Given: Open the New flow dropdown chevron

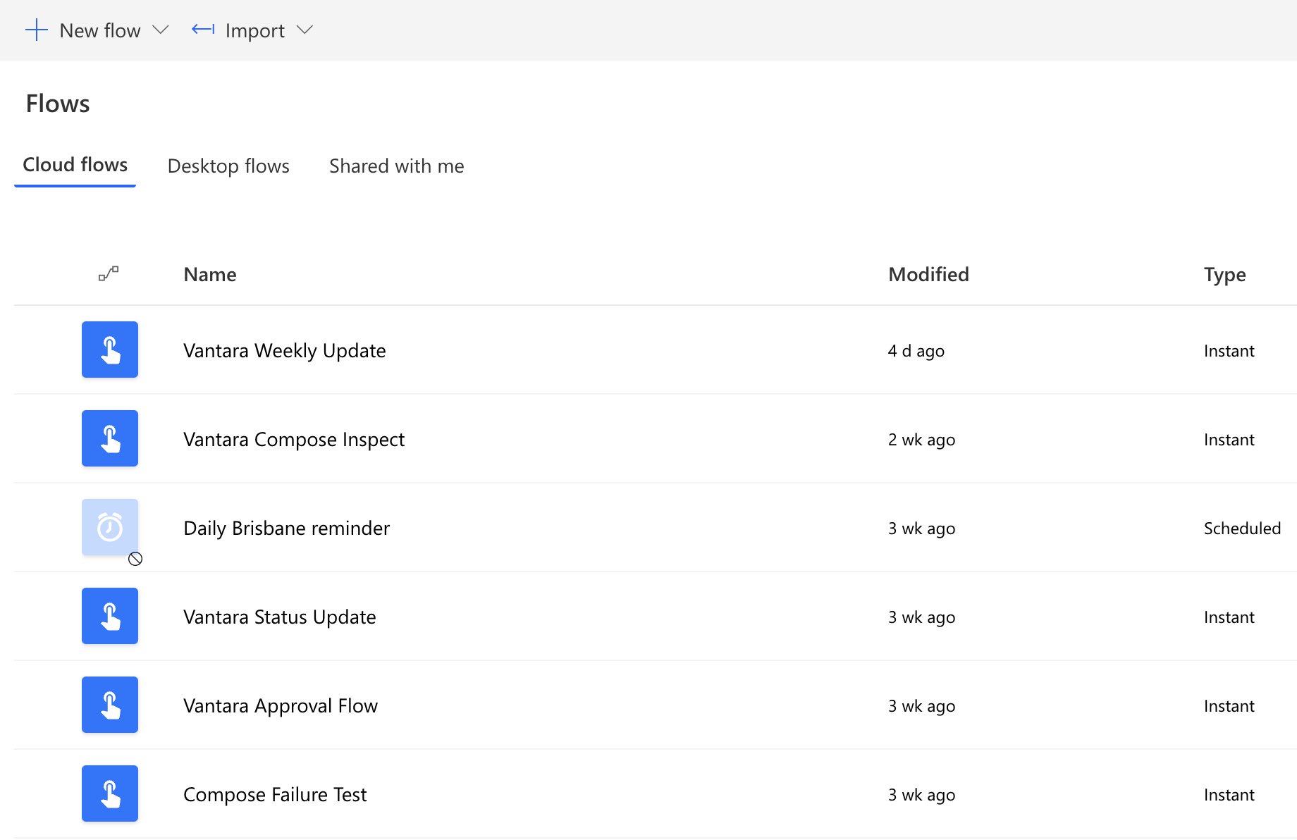Looking at the screenshot, I should (x=161, y=30).
